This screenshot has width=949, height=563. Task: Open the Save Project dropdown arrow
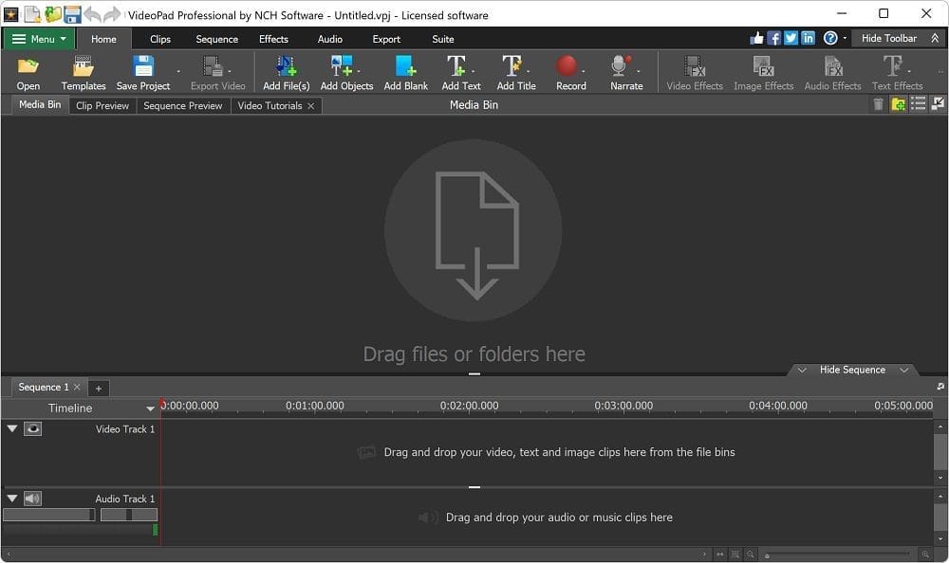click(x=178, y=71)
